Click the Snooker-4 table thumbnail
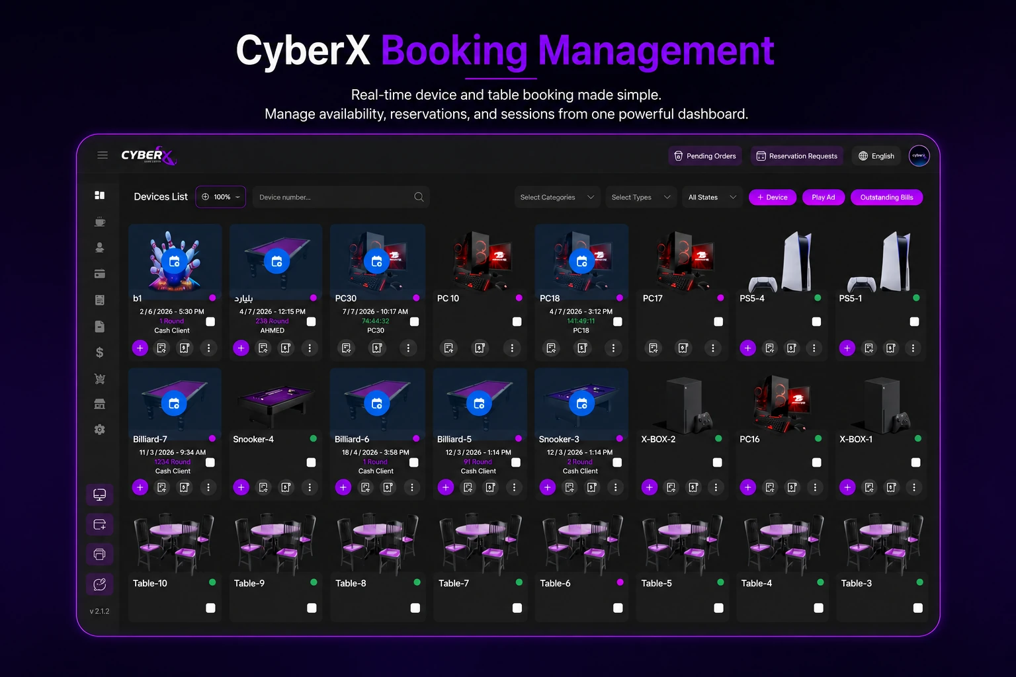This screenshot has height=677, width=1016. tap(276, 405)
